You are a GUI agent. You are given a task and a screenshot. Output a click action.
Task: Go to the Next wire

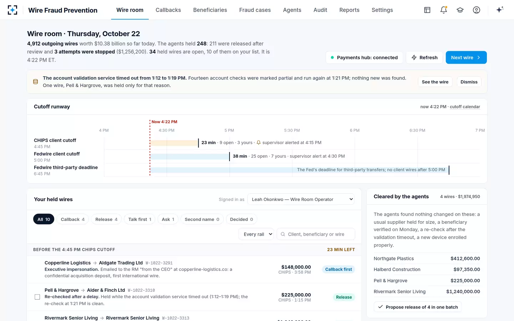[x=466, y=57]
